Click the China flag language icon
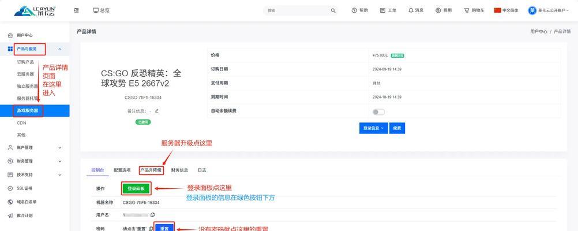The width and height of the screenshot is (578, 231). point(498,10)
